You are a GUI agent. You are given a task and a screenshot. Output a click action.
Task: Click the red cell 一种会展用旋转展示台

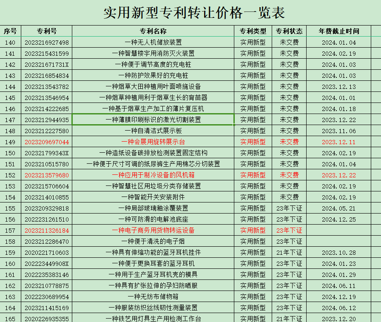click(153, 142)
